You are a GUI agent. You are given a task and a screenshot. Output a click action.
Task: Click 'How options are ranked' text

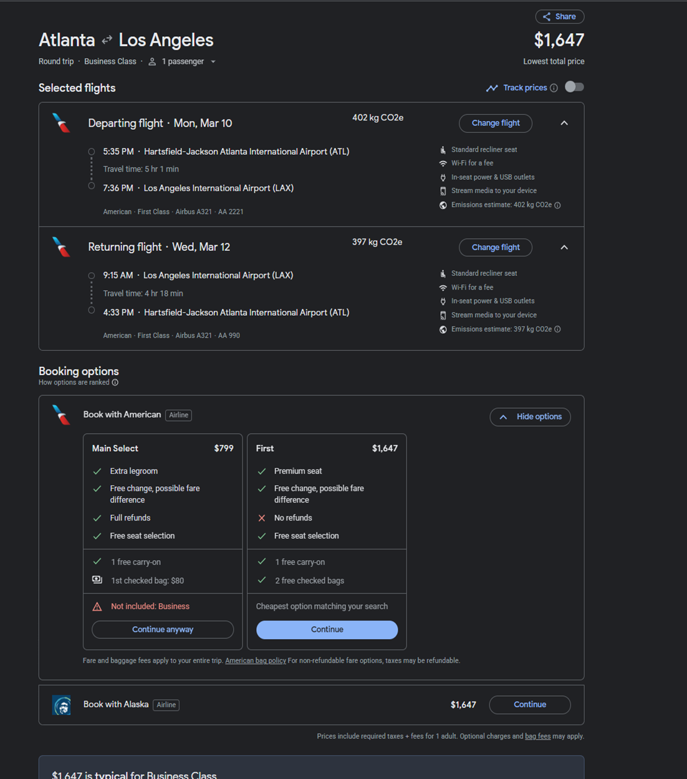tap(74, 383)
